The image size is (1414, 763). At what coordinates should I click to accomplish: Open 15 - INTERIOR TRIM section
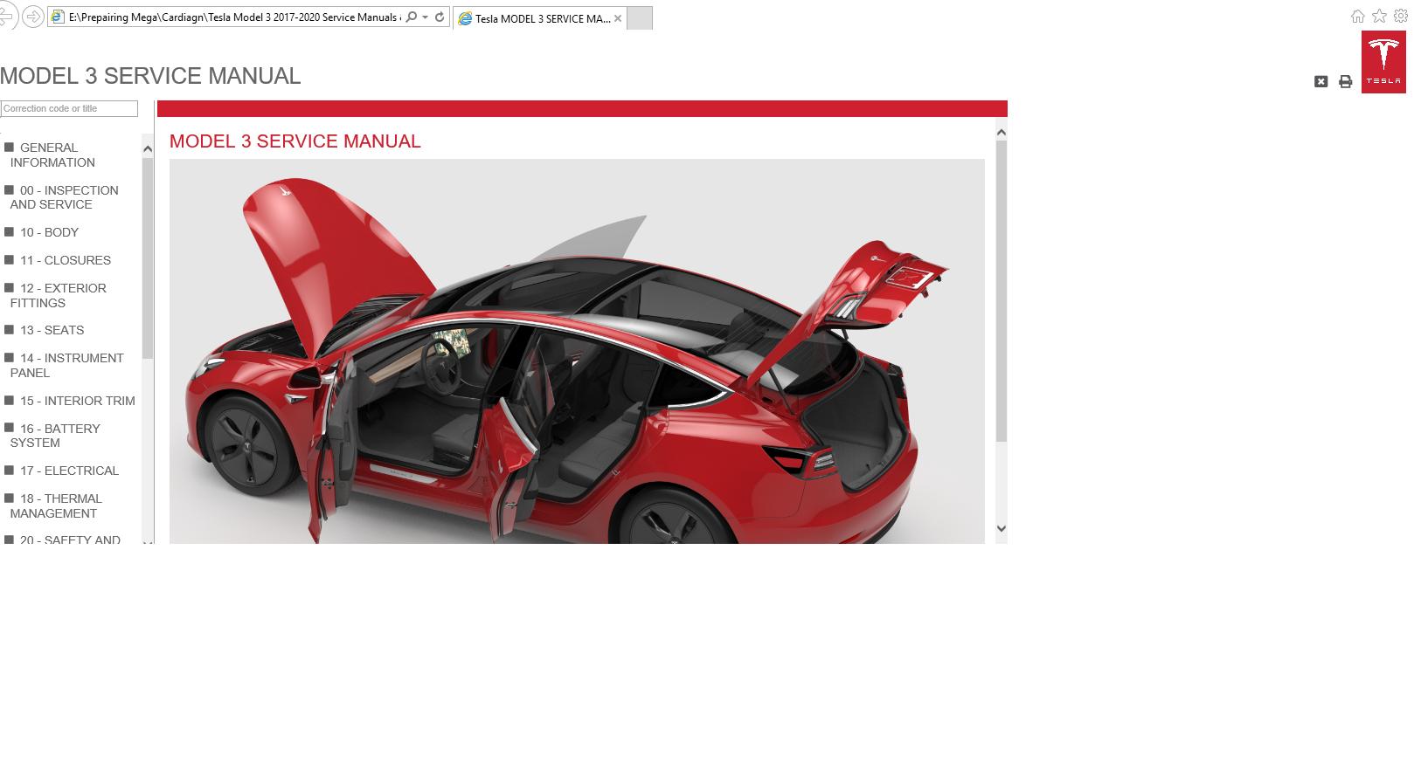pyautogui.click(x=77, y=401)
